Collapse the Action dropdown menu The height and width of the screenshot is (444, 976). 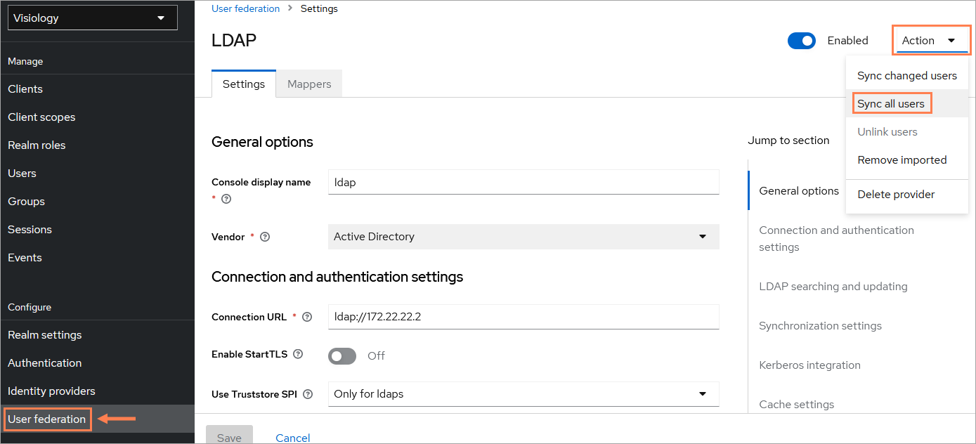pyautogui.click(x=931, y=41)
